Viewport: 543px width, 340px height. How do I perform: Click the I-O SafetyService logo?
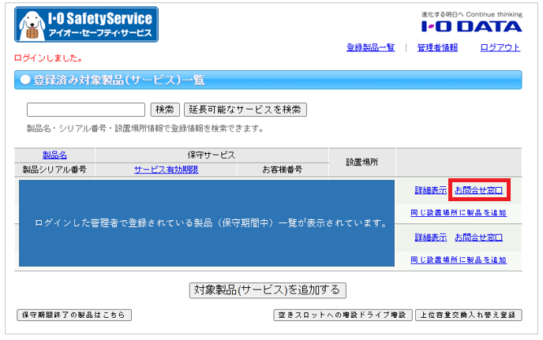86,24
